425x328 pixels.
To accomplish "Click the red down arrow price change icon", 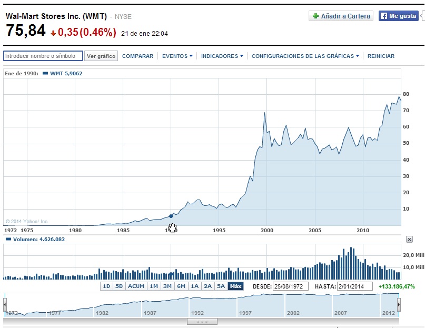I will [x=53, y=33].
